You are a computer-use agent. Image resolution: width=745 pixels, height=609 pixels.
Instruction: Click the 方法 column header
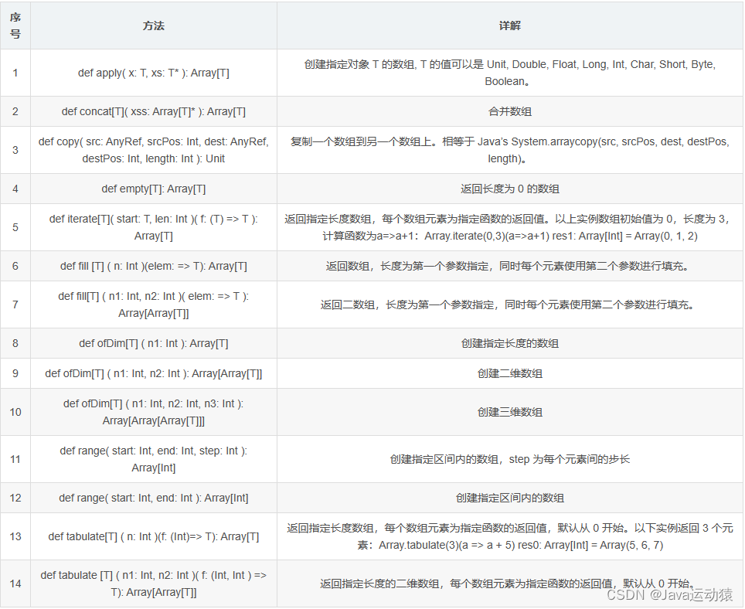pyautogui.click(x=152, y=25)
